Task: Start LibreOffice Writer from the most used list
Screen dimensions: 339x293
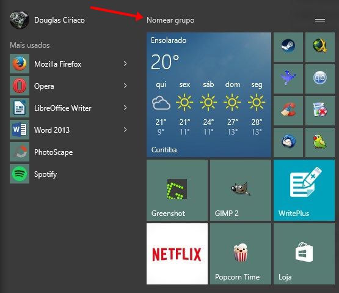Action: point(68,108)
